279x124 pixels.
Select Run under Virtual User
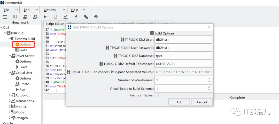pos(20,90)
